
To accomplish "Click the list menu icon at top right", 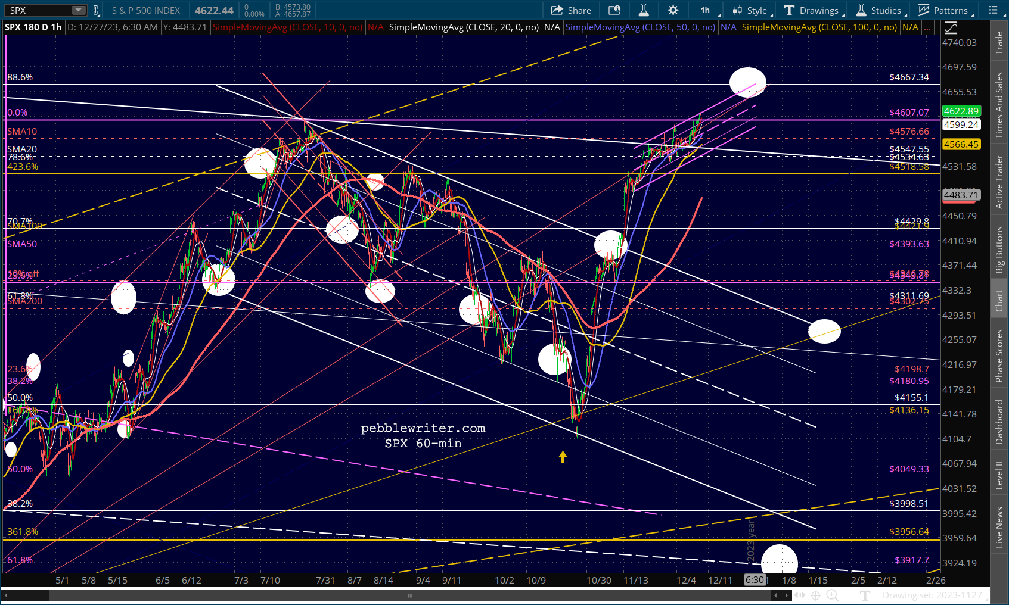I will pyautogui.click(x=994, y=10).
